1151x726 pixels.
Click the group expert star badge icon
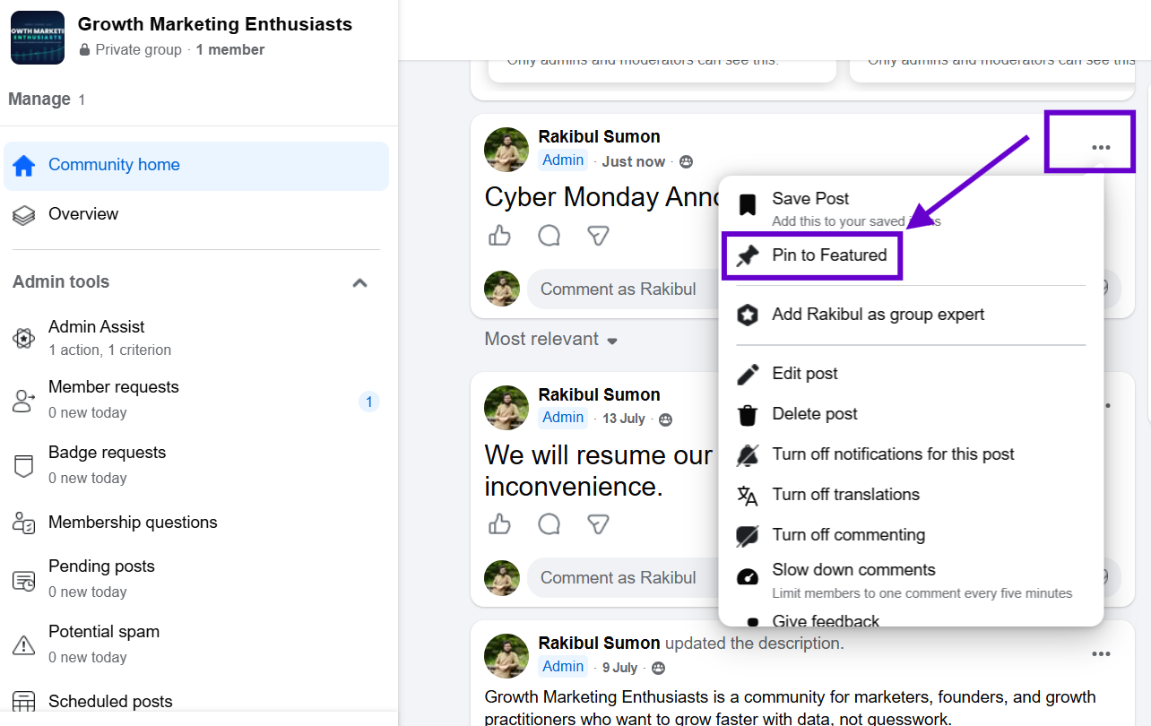(747, 315)
